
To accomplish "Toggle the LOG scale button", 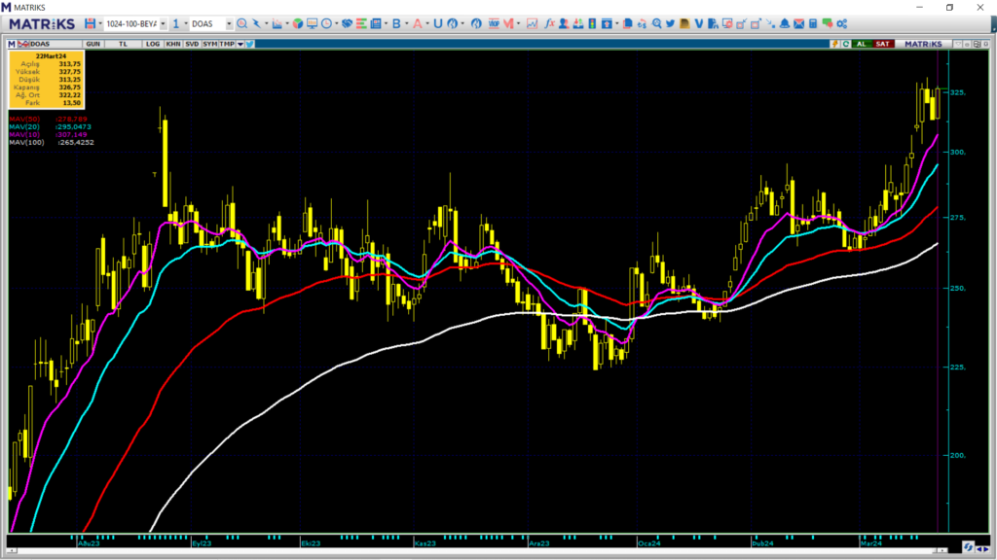I will (x=153, y=44).
